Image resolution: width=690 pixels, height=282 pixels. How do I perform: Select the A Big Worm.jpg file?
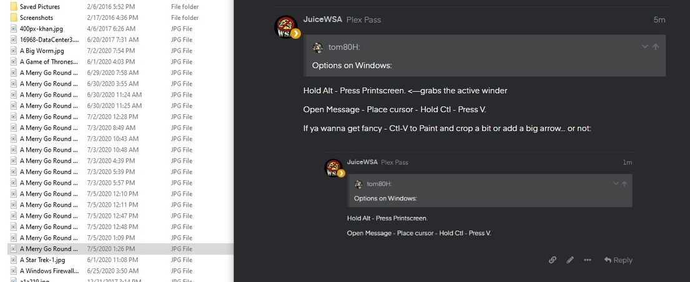(42, 51)
